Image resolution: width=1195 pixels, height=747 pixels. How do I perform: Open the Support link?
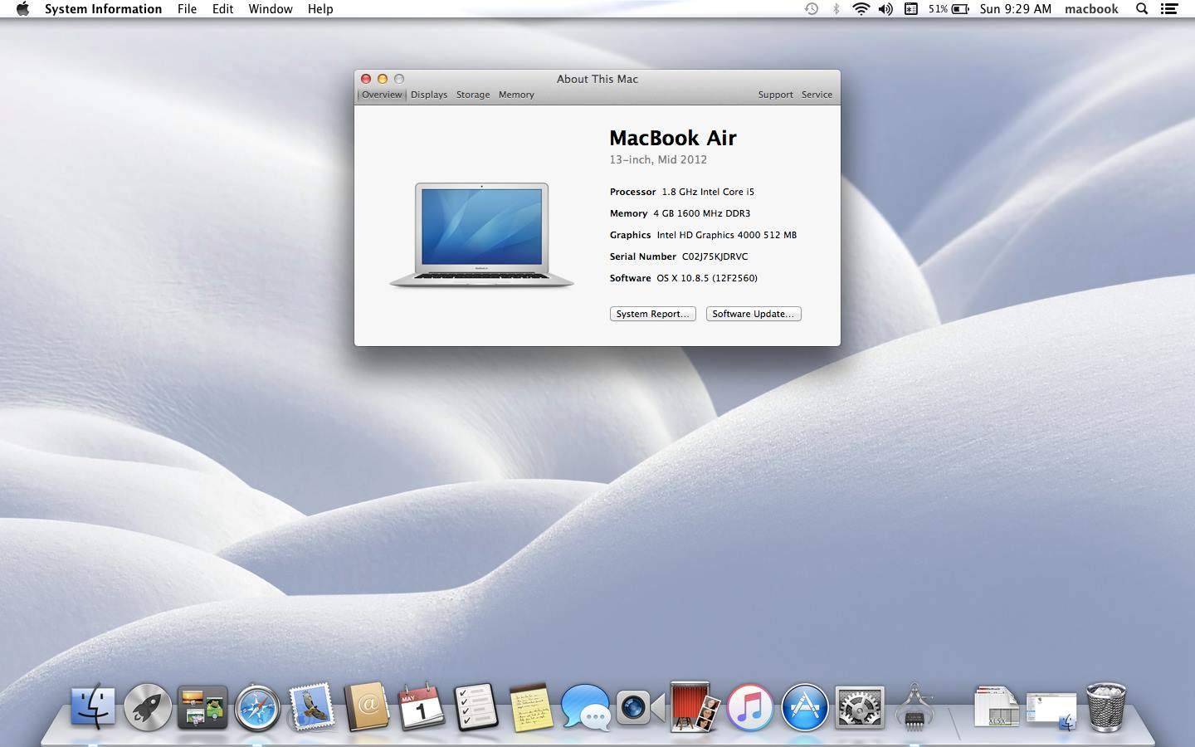point(775,95)
